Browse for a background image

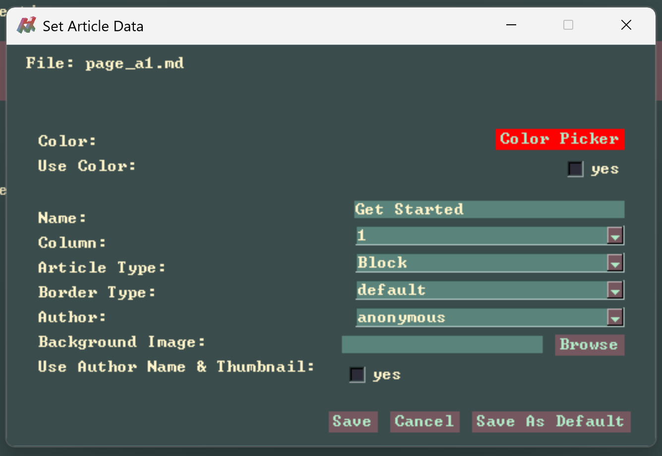(589, 344)
